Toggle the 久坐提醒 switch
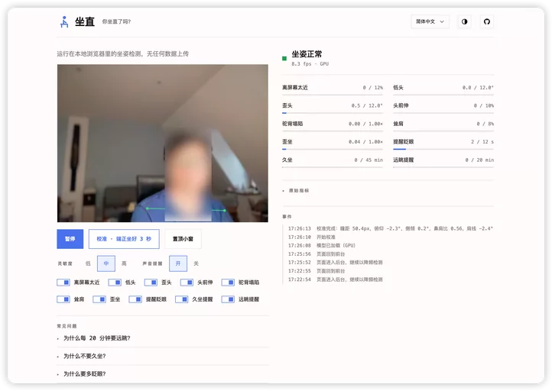 (x=182, y=299)
